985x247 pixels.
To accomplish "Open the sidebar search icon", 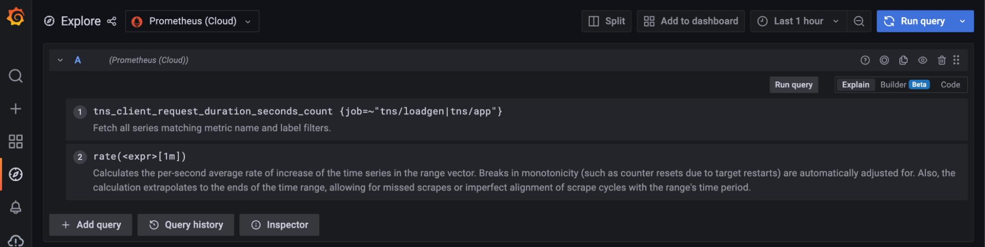I will pos(16,76).
